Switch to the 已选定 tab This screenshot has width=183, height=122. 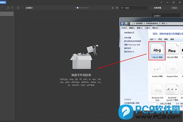[x=174, y=8]
